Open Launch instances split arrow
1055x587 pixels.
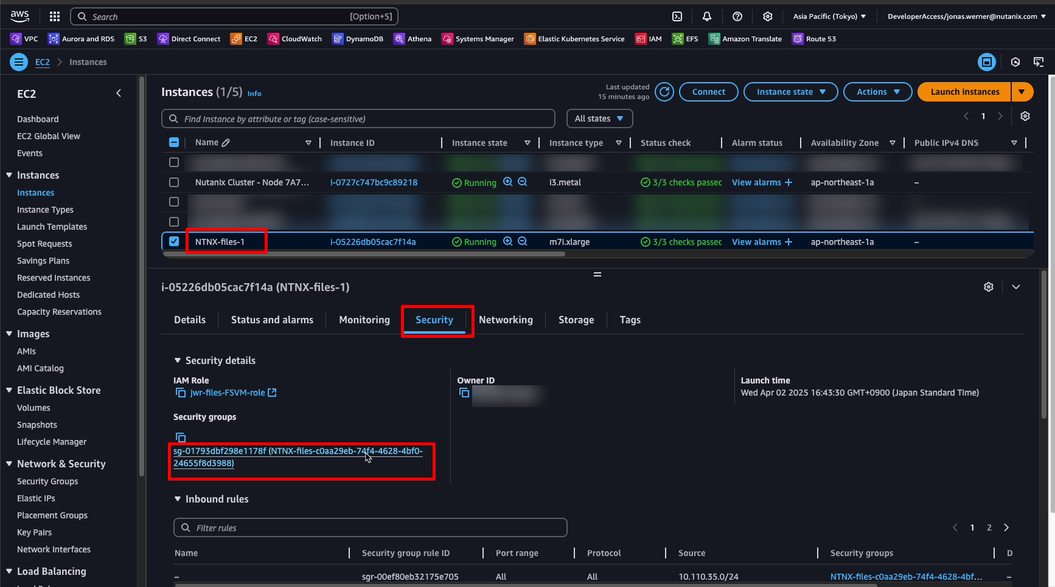(1022, 92)
